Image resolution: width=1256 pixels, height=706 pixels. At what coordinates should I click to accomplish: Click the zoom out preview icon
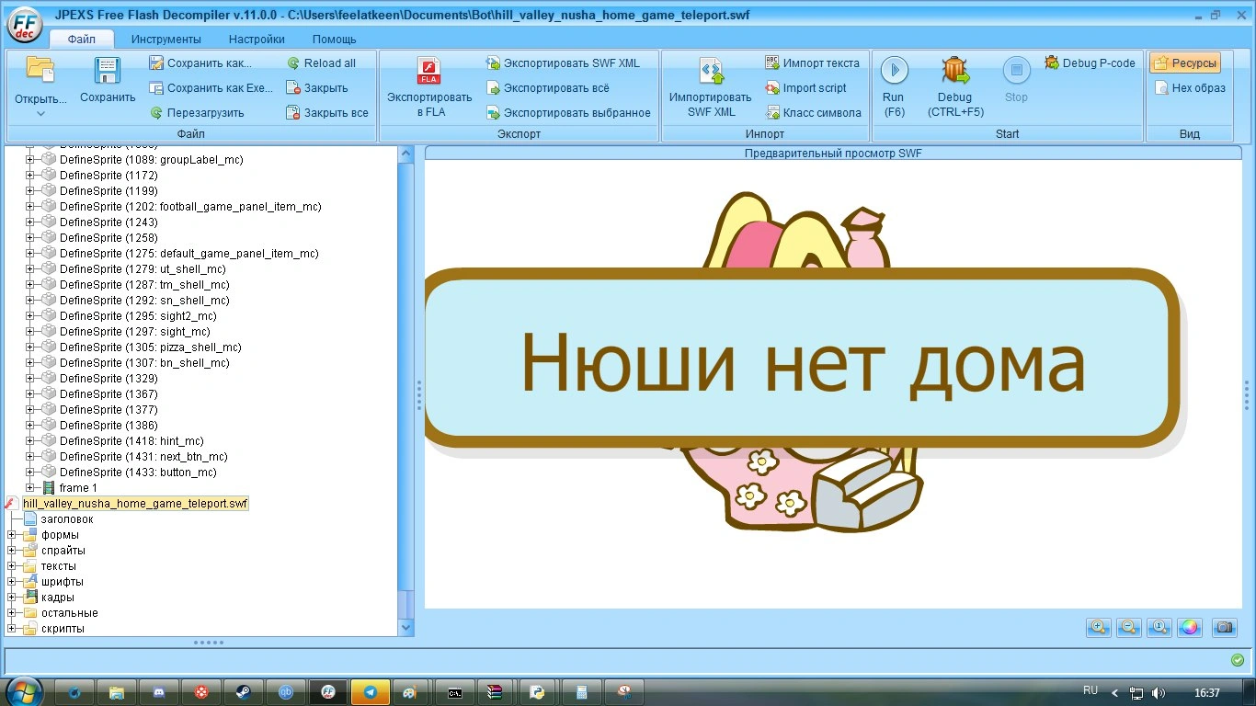coord(1129,627)
